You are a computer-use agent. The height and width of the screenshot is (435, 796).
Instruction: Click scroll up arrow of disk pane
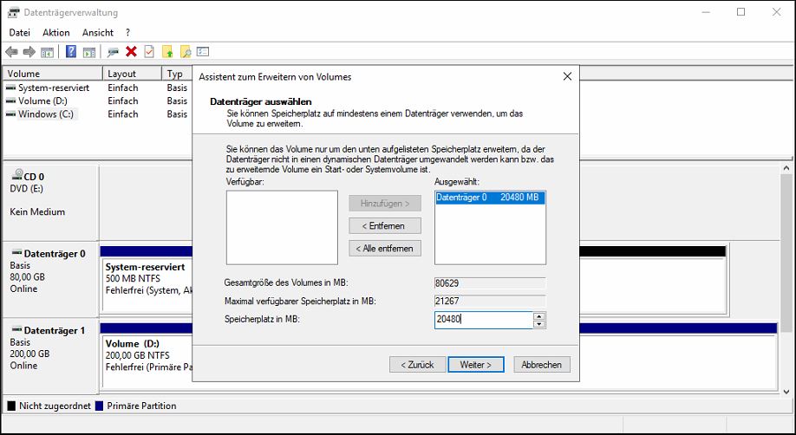click(x=786, y=168)
